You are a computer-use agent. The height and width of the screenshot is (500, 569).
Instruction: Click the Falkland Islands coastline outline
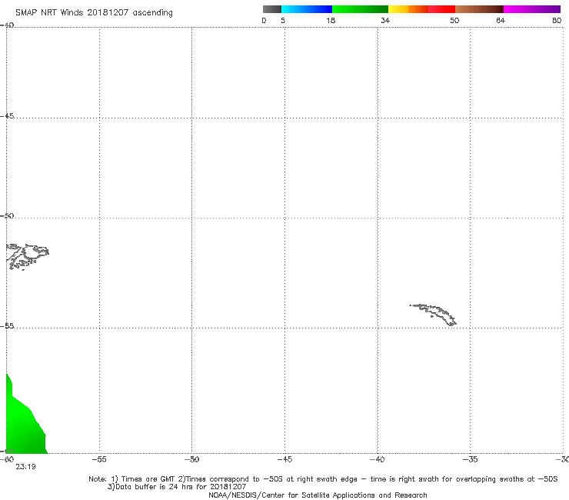click(28, 256)
